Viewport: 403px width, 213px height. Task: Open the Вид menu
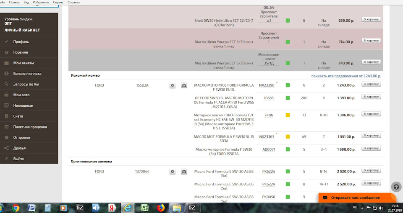point(26,3)
